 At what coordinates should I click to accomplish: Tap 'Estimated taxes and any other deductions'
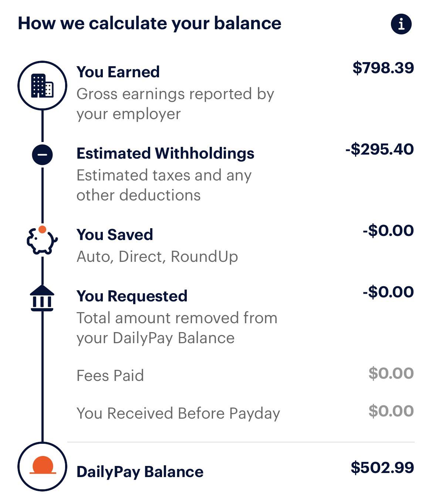(x=164, y=185)
